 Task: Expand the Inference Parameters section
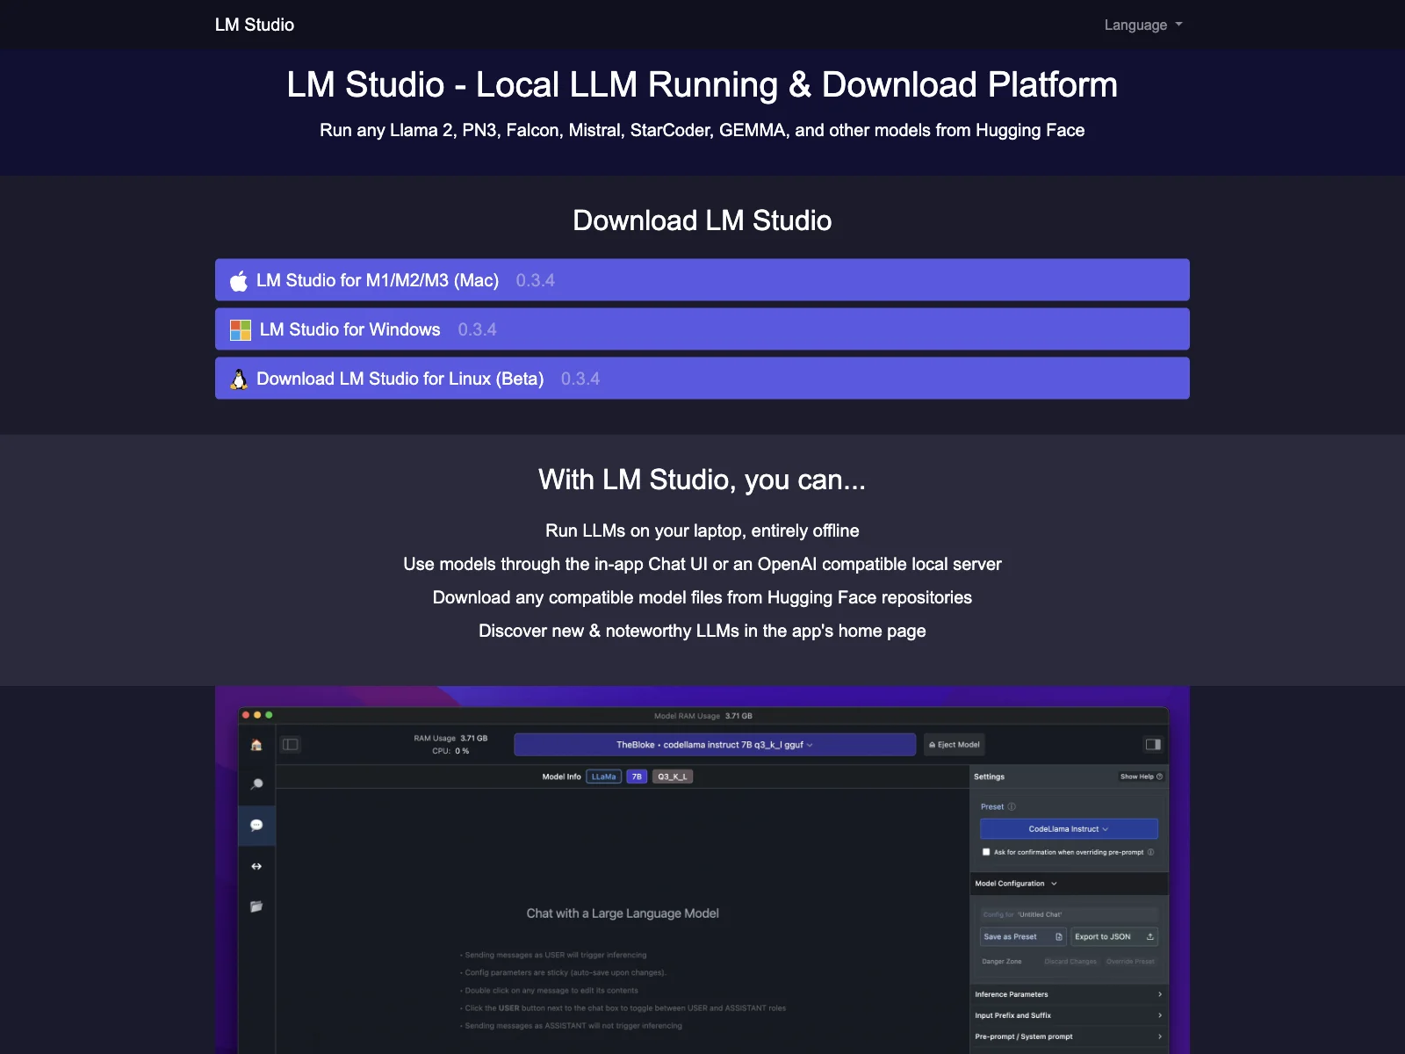[x=1069, y=994]
